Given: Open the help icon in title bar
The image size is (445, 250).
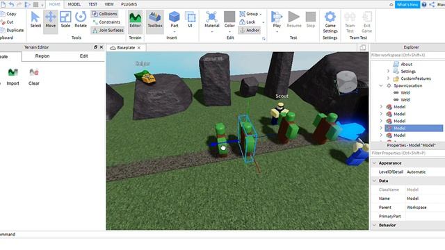Looking at the screenshot, I should point(424,5).
